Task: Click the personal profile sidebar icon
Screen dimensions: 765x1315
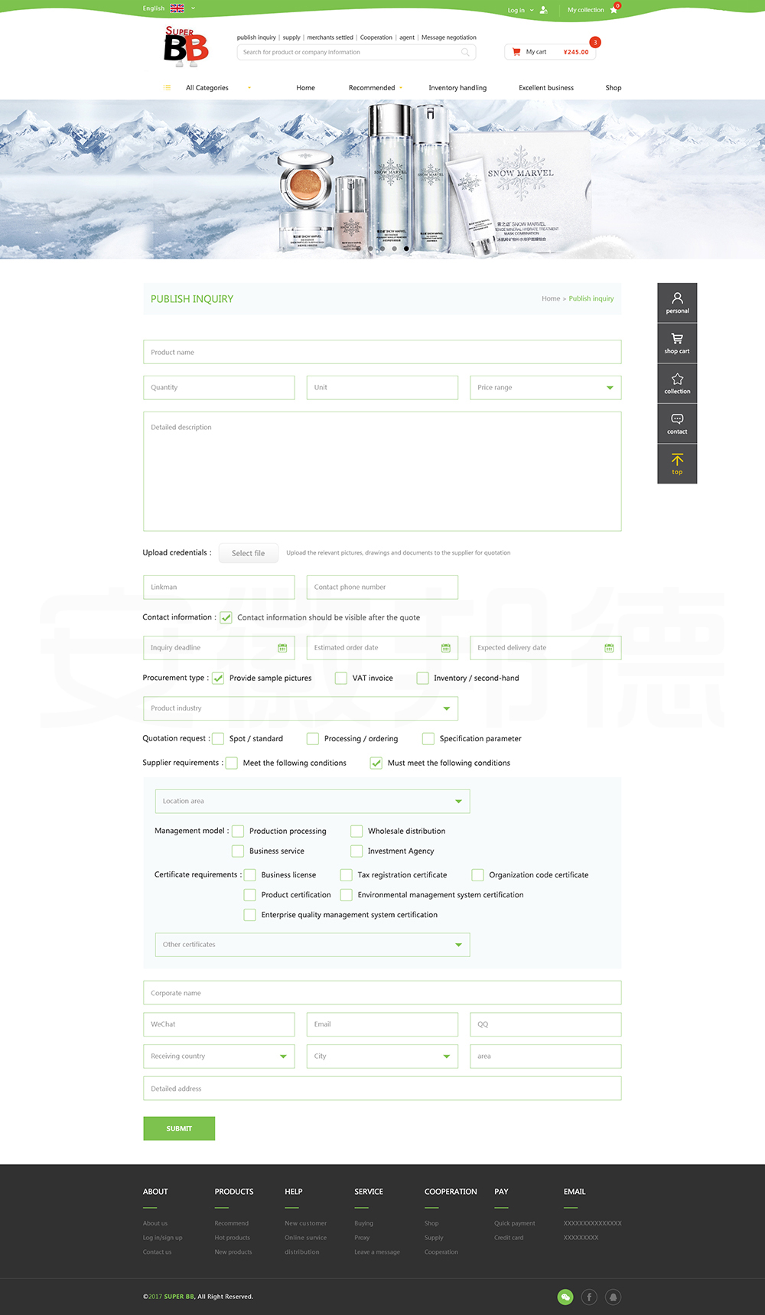Action: [x=677, y=302]
